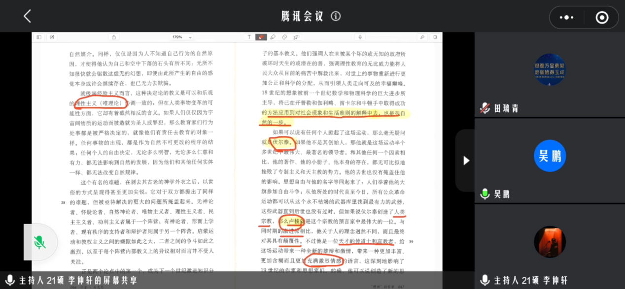Image resolution: width=625 pixels, height=289 pixels.
Task: Click the microphone icon in PDF toolbar
Action: coord(360,37)
